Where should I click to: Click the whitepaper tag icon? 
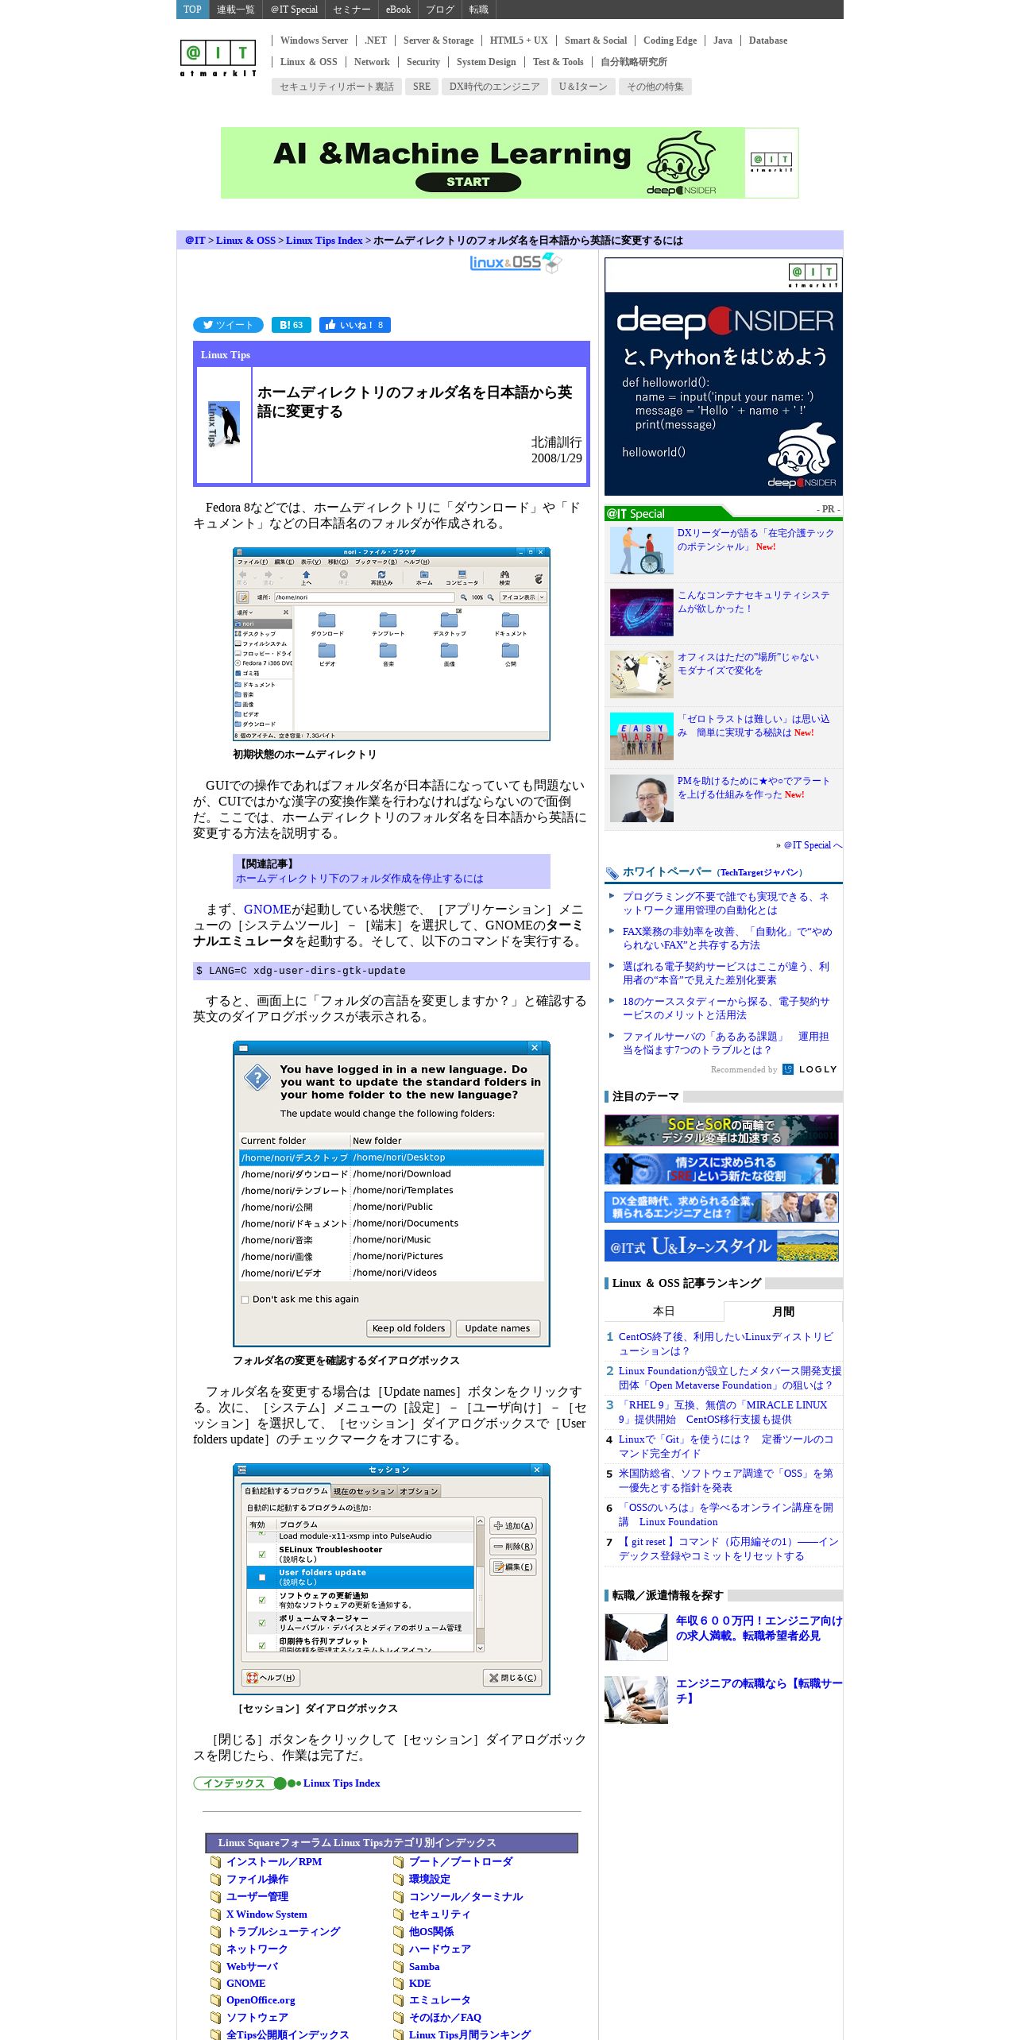point(612,873)
